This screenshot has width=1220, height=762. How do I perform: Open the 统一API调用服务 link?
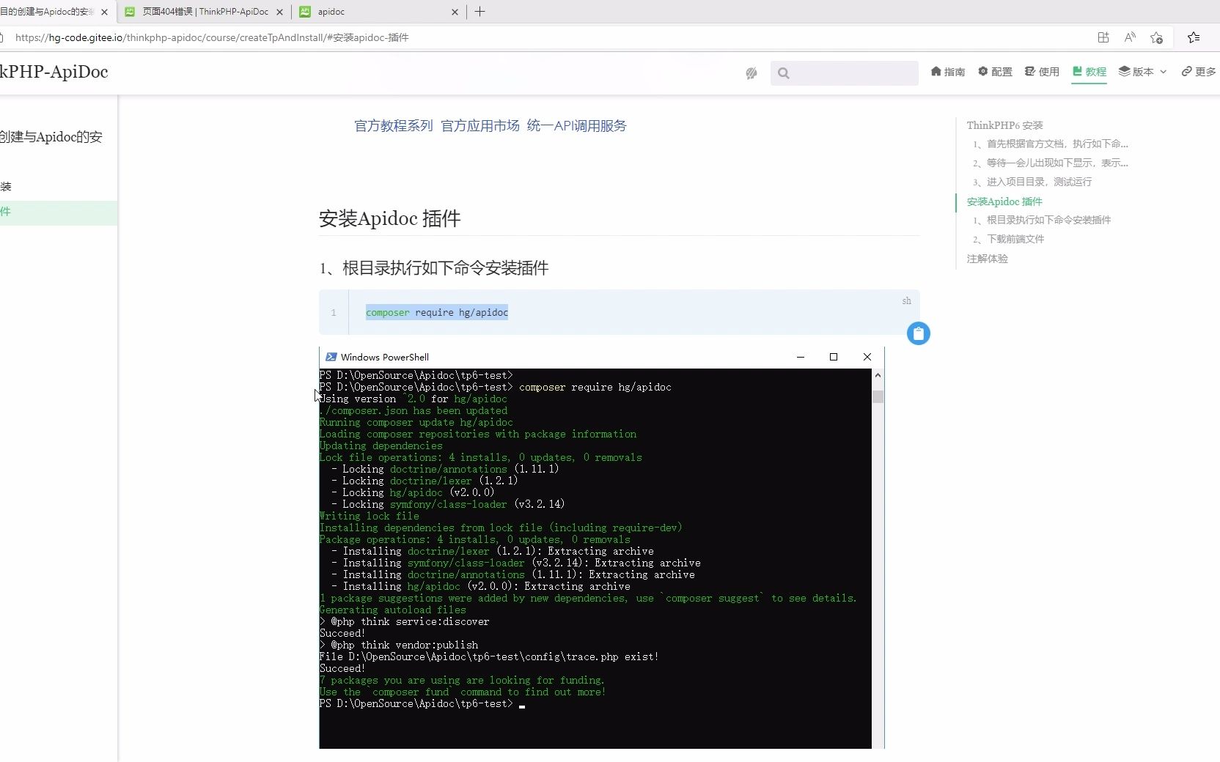[x=577, y=125]
